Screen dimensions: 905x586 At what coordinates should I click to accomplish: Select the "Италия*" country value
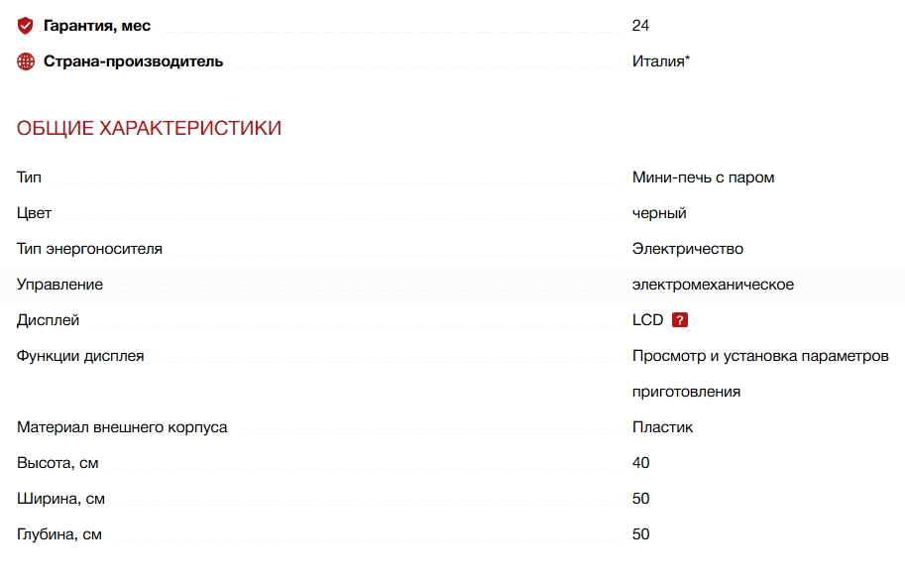click(x=661, y=61)
